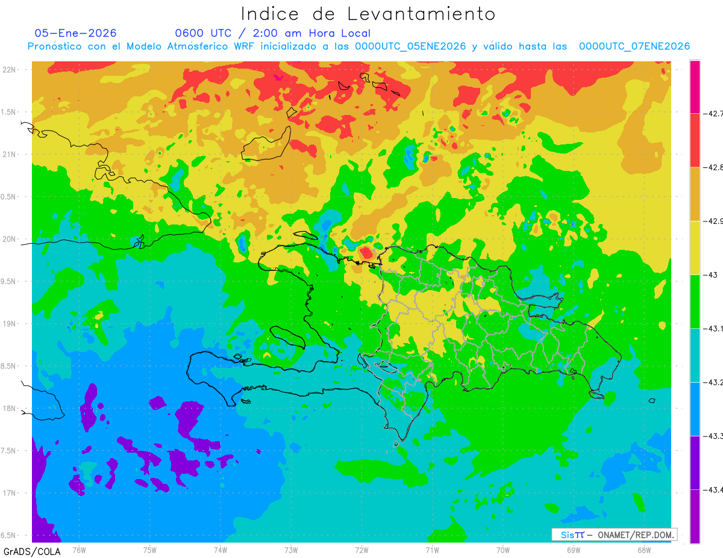Click the legend value "-42.7"
723x558 pixels.
point(712,113)
